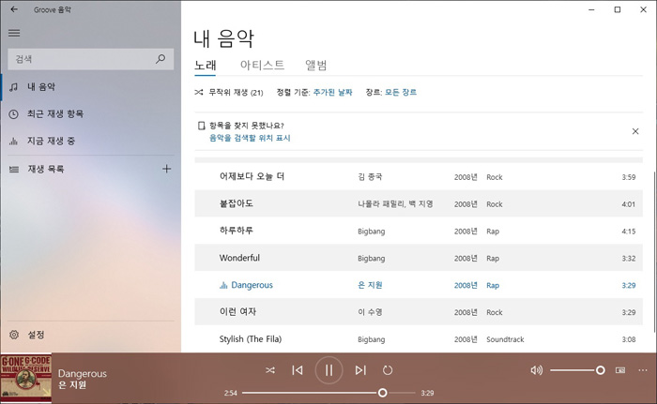The height and width of the screenshot is (404, 657).
Task: Select song Stylish (The Fila)
Action: tap(251, 339)
